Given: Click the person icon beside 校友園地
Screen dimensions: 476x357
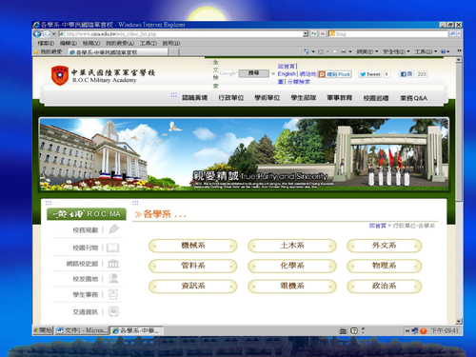Looking at the screenshot, I should (113, 279).
